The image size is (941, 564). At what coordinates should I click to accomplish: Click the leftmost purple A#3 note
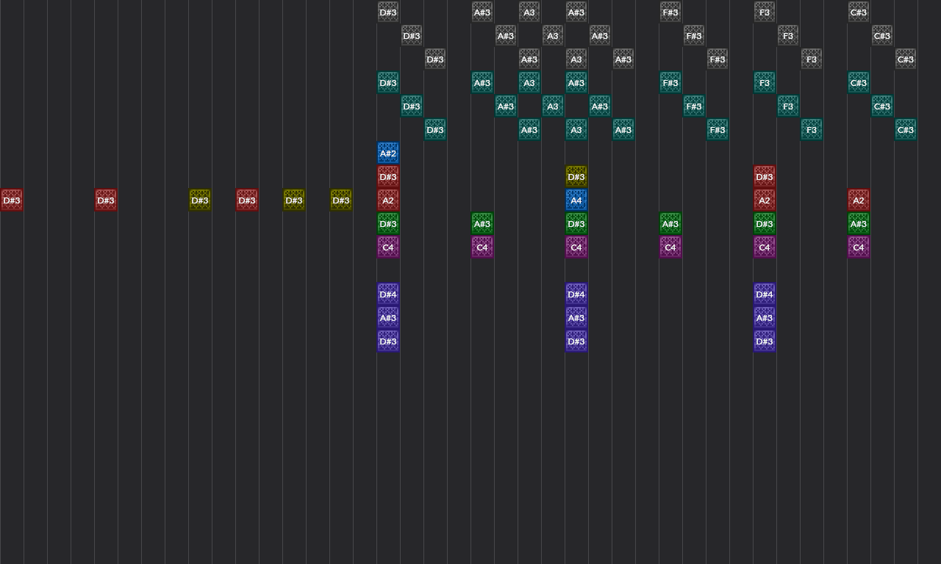point(388,317)
